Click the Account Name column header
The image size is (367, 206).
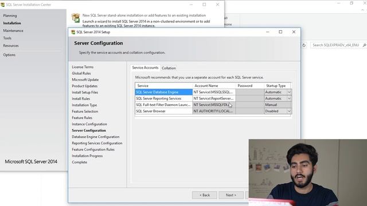click(x=214, y=86)
